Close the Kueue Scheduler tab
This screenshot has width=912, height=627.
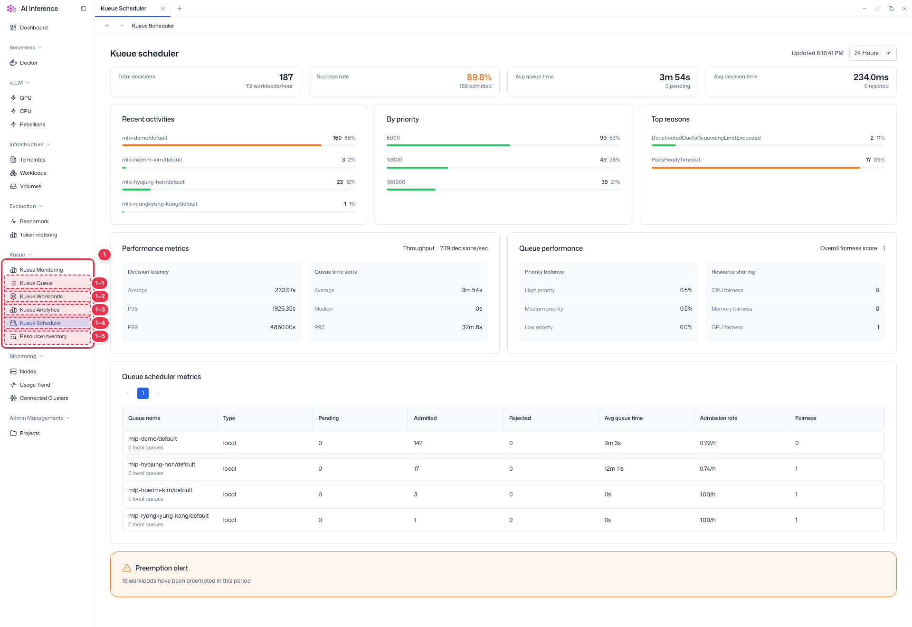click(x=163, y=9)
